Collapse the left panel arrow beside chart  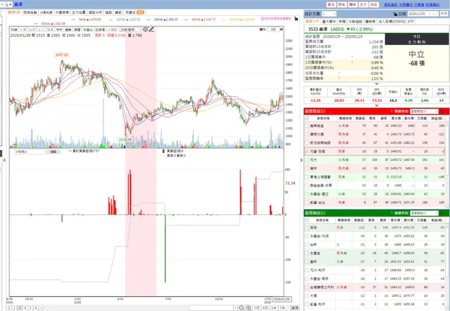(x=4, y=160)
